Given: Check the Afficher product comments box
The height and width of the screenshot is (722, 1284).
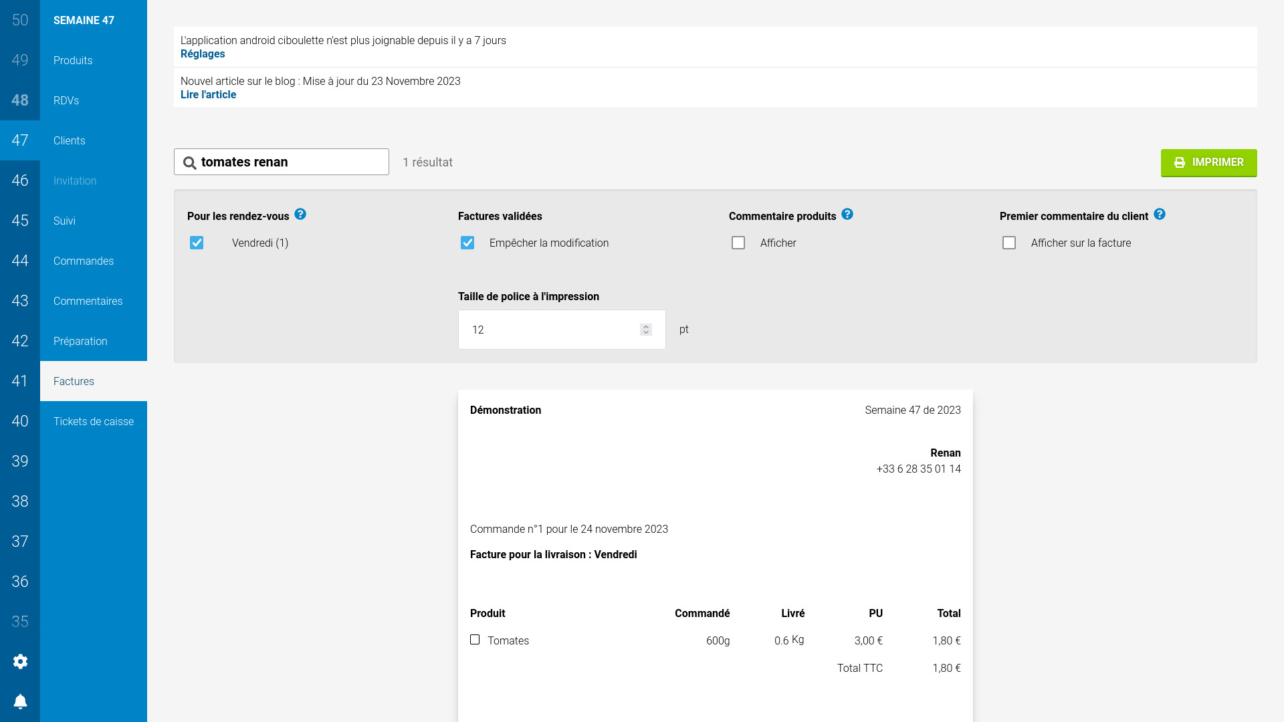Looking at the screenshot, I should tap(738, 243).
